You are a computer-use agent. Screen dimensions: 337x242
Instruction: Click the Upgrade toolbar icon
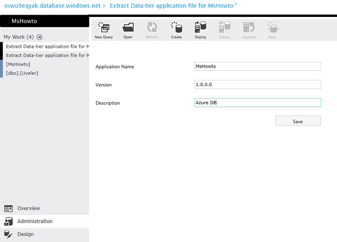pos(249,28)
